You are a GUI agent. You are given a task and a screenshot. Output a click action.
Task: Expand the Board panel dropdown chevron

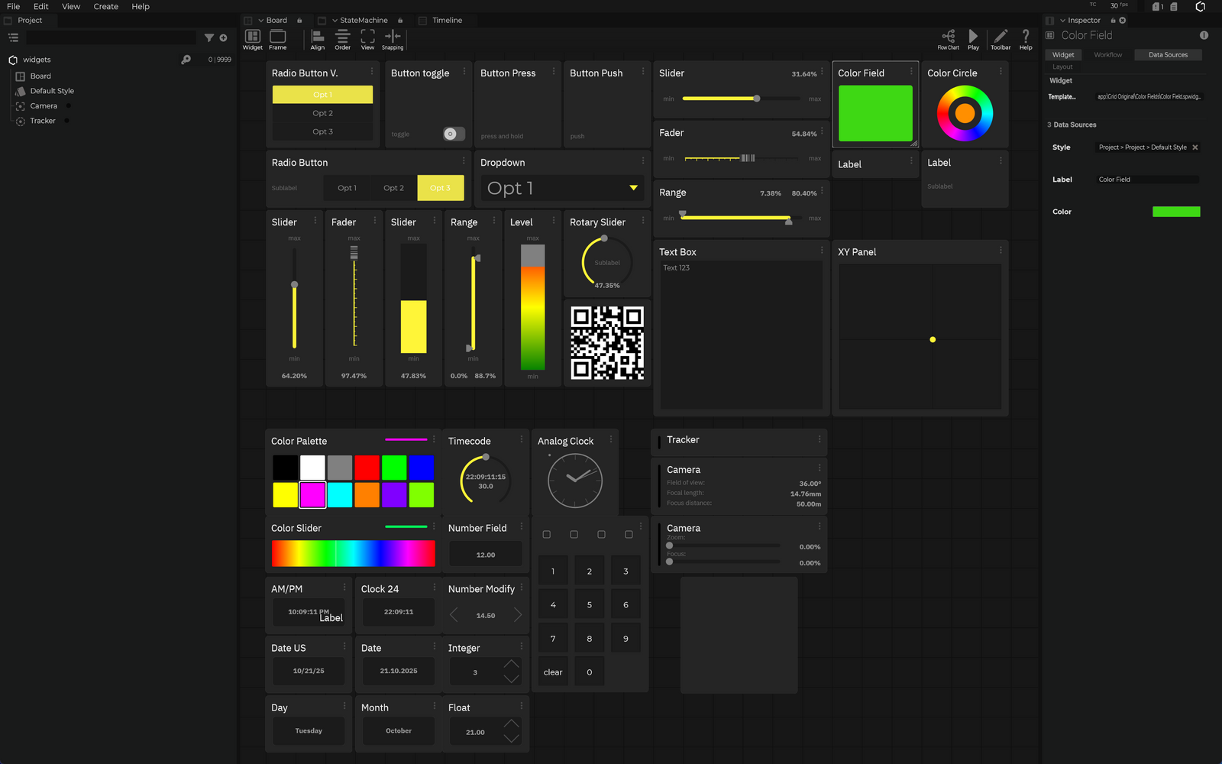coord(261,21)
